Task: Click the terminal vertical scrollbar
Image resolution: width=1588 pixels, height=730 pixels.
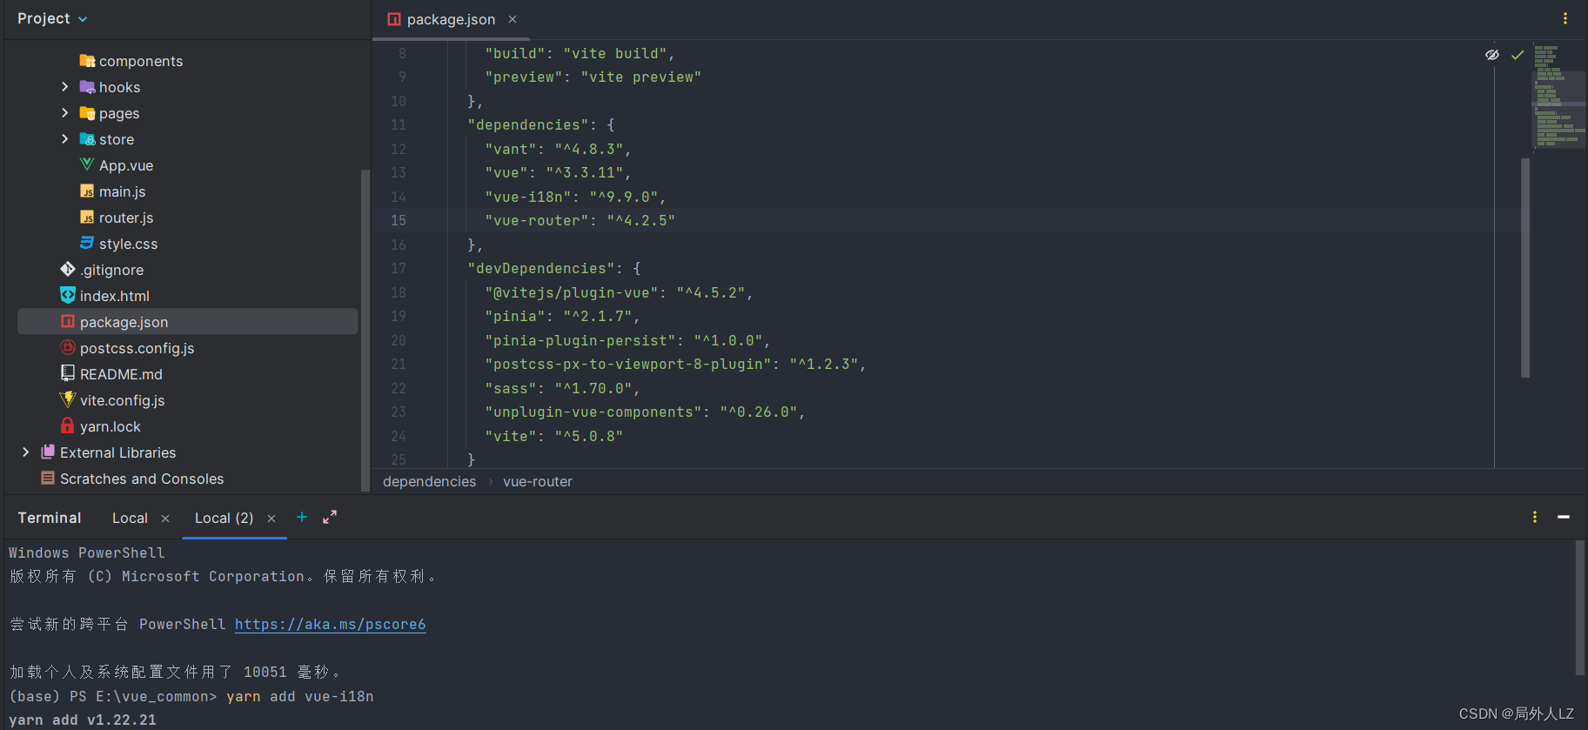Action: (1580, 607)
